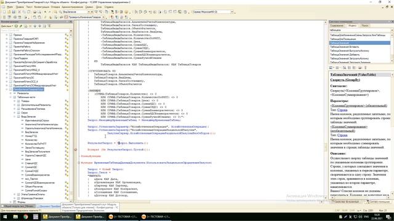Switch to the Содержание tab in syntax helper
The width and height of the screenshot is (394, 221).
[x=337, y=26]
